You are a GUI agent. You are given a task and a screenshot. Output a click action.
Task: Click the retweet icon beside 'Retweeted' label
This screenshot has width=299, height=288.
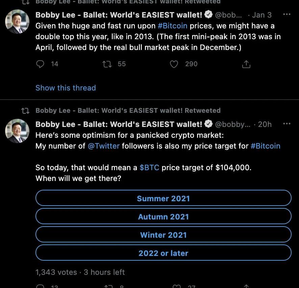tap(25, 111)
